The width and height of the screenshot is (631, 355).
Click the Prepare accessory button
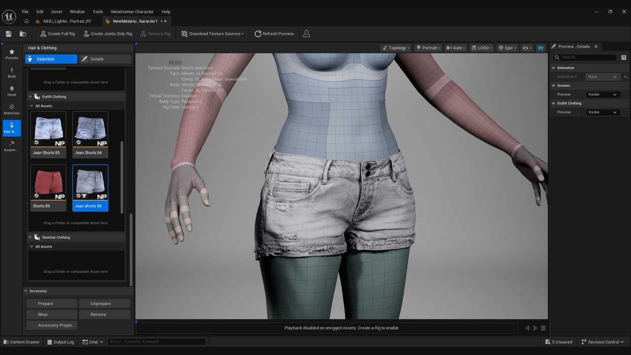coord(52,304)
